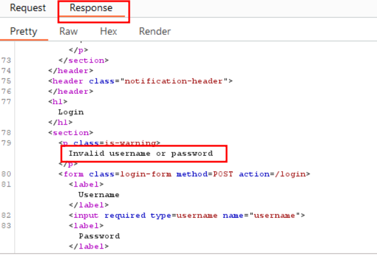377x255 pixels.
Task: Click the opening section tag on line 78
Action: tap(71, 133)
